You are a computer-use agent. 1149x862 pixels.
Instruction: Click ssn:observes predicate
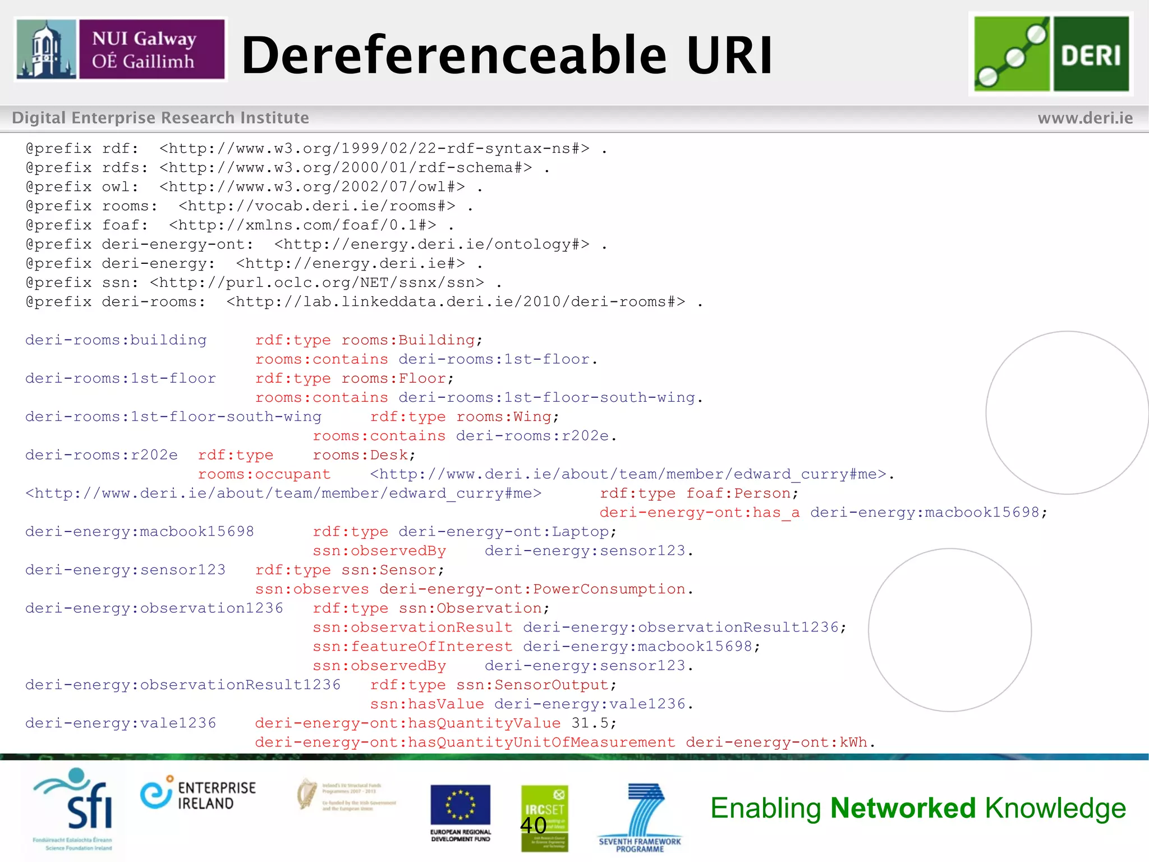tap(312, 589)
